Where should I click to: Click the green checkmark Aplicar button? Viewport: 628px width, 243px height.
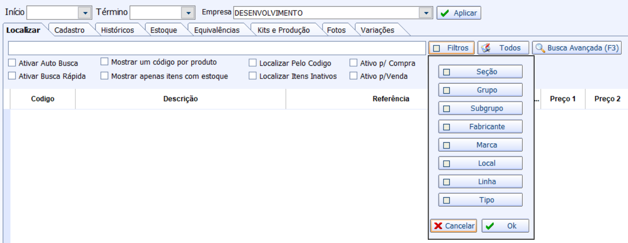459,13
